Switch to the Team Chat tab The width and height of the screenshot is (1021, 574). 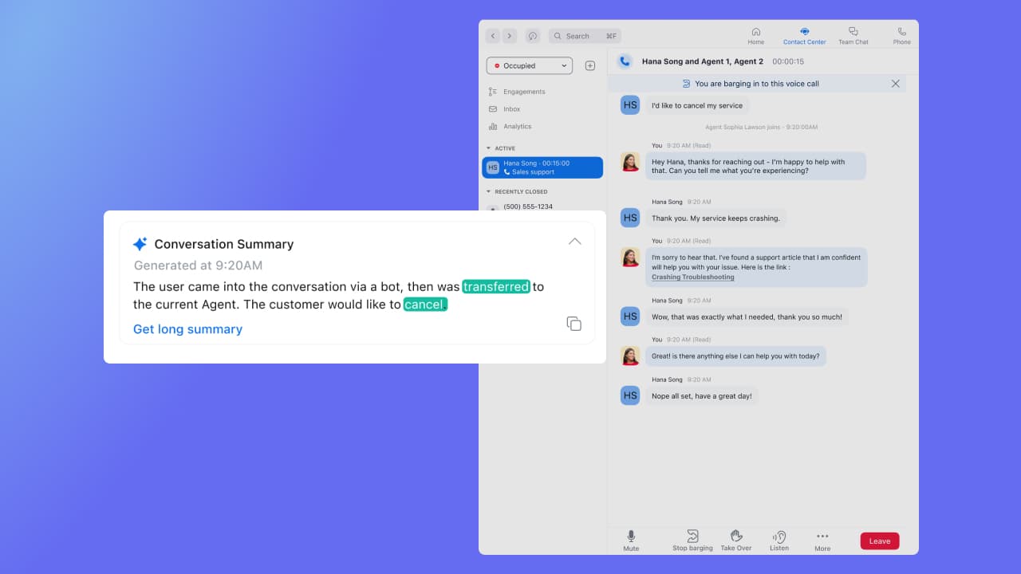pyautogui.click(x=853, y=36)
